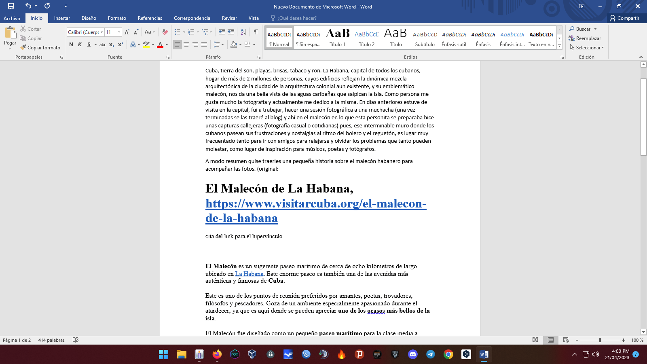Viewport: 647px width, 364px height.
Task: Click the ¿Qué desea hacer? search box
Action: click(x=294, y=18)
